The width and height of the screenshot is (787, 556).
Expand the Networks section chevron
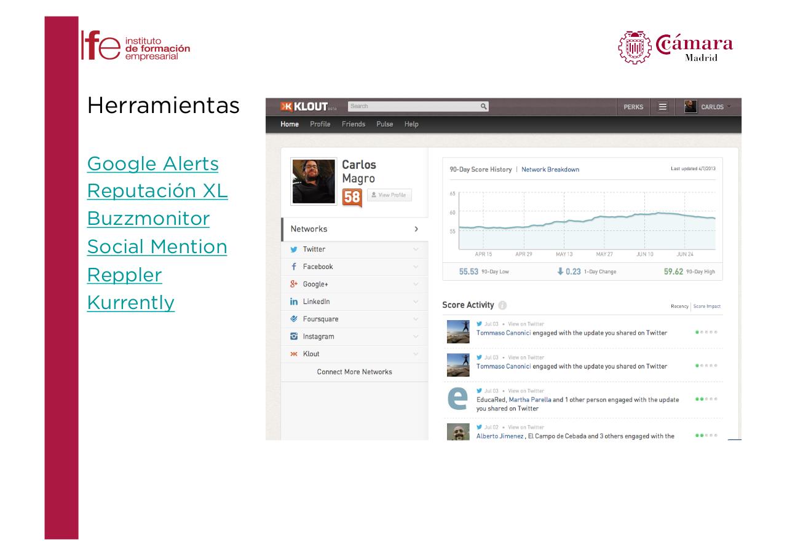click(416, 229)
